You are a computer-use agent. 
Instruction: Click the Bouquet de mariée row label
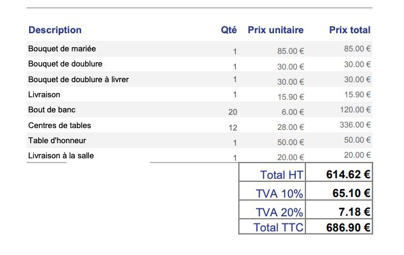62,48
